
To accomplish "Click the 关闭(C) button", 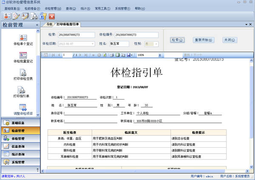I will tap(229, 40).
